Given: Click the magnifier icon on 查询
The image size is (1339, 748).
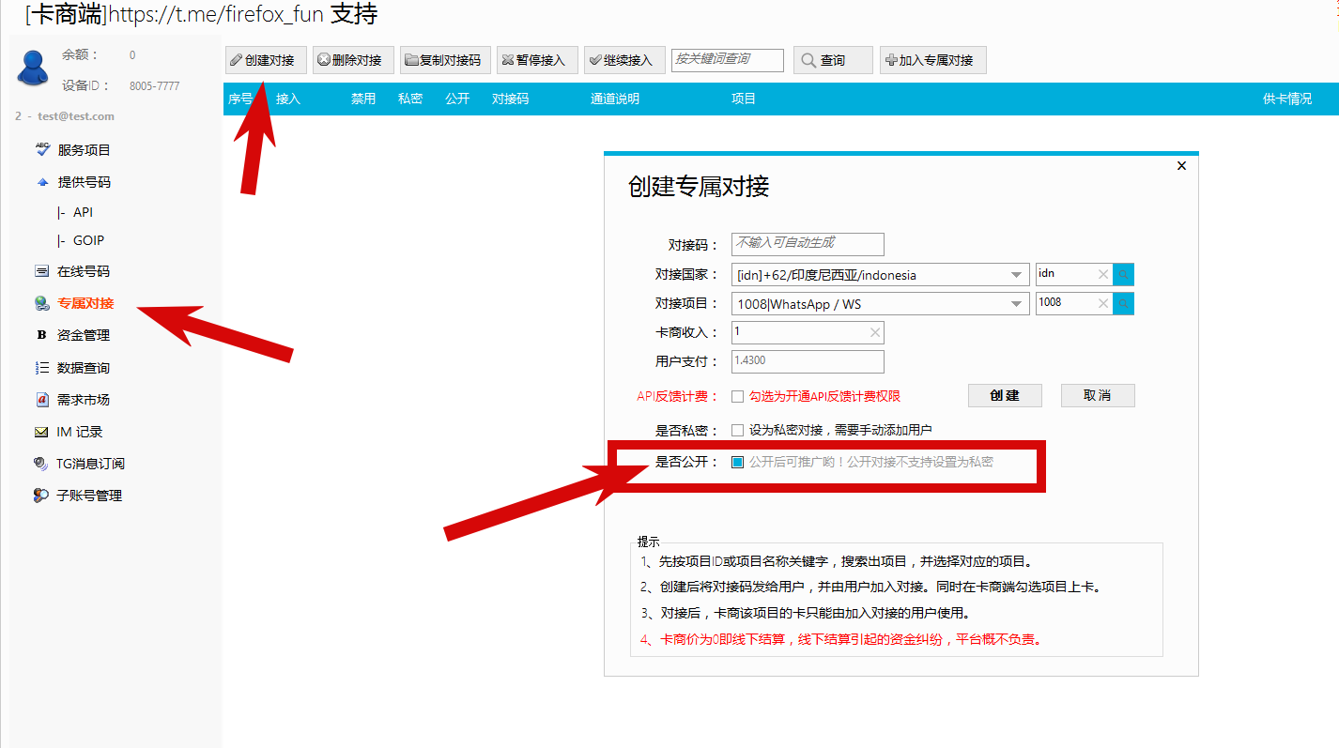Looking at the screenshot, I should [x=808, y=60].
